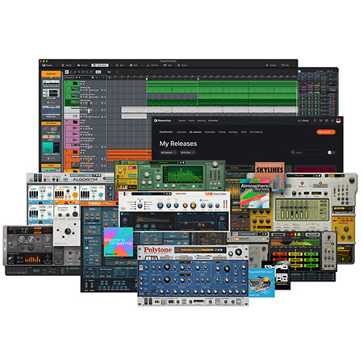Click the orange folder icon of the orange track group
This screenshot has height=363, width=363.
75,152
